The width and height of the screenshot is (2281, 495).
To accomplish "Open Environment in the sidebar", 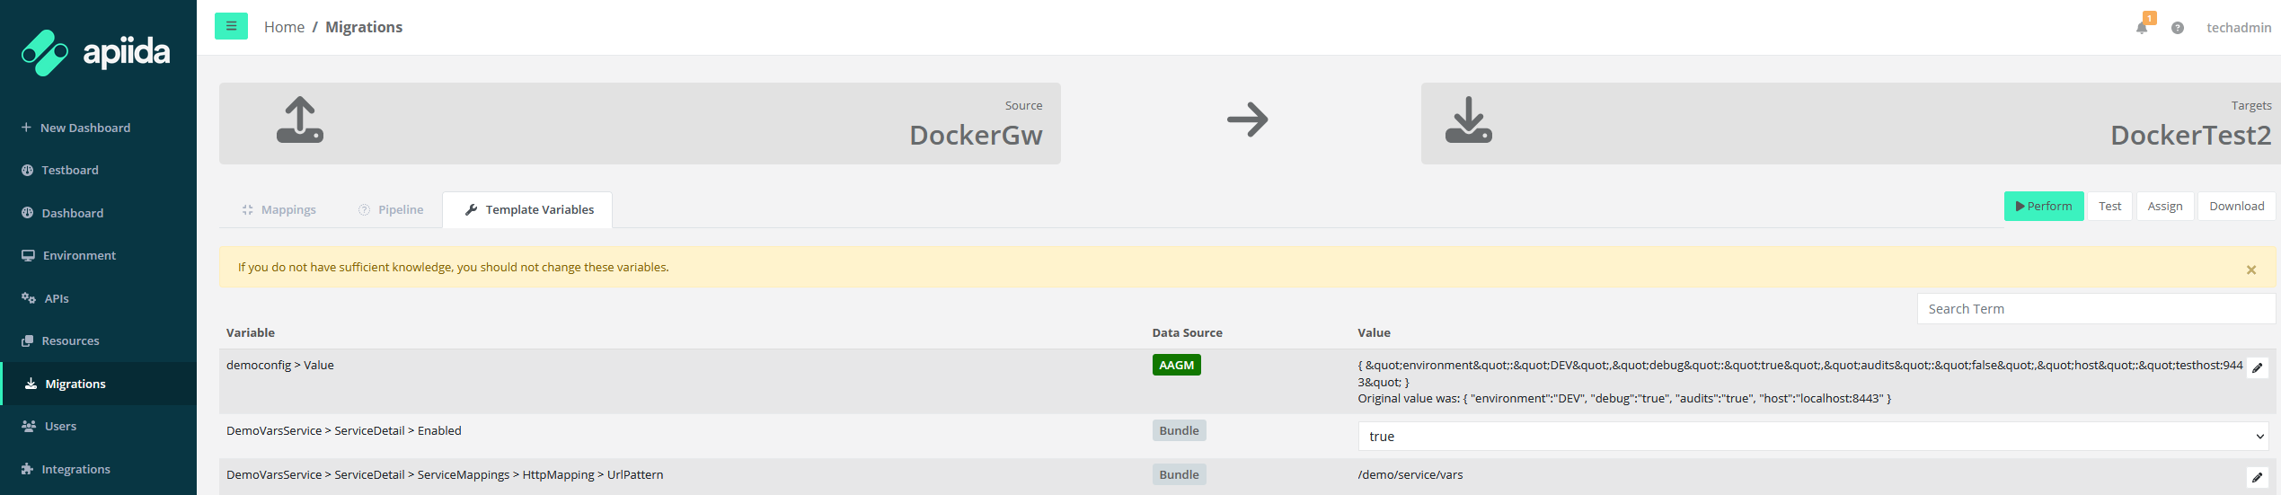I will [79, 255].
